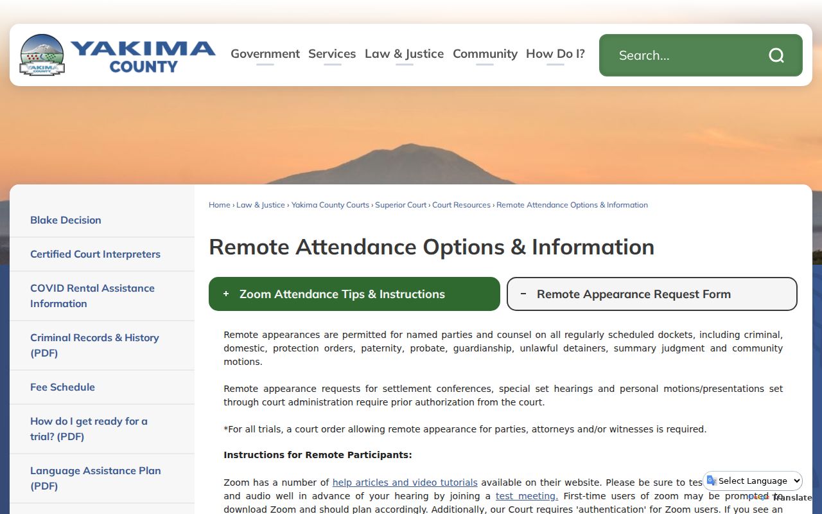Viewport: 822px width, 514px height.
Task: Open the Community menu
Action: pos(485,54)
